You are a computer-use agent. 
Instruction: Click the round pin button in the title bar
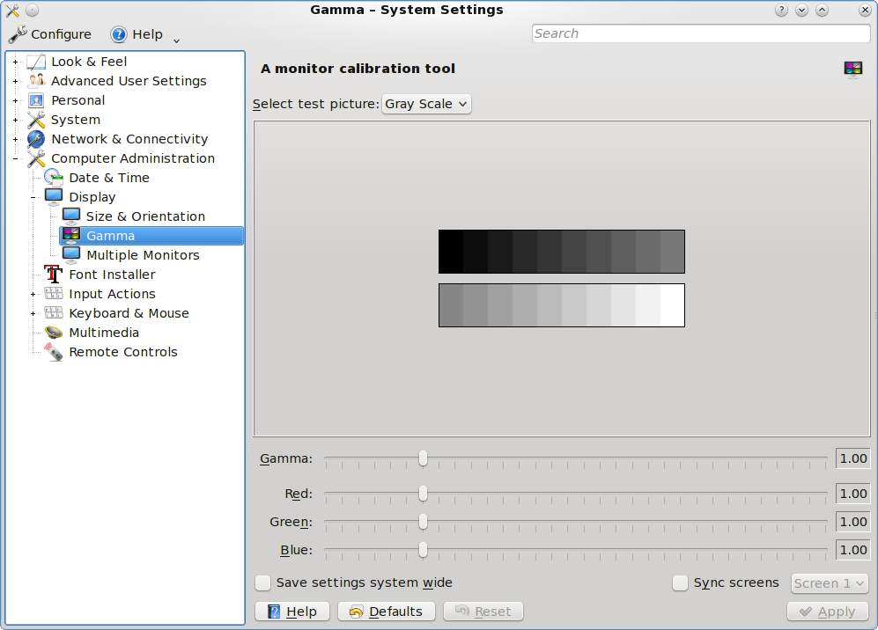click(x=33, y=10)
